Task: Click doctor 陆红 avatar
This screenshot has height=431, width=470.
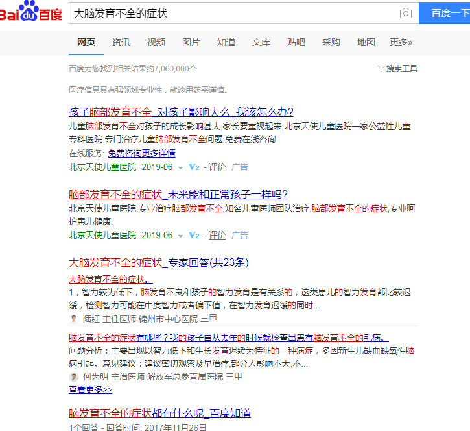Action: pos(74,319)
